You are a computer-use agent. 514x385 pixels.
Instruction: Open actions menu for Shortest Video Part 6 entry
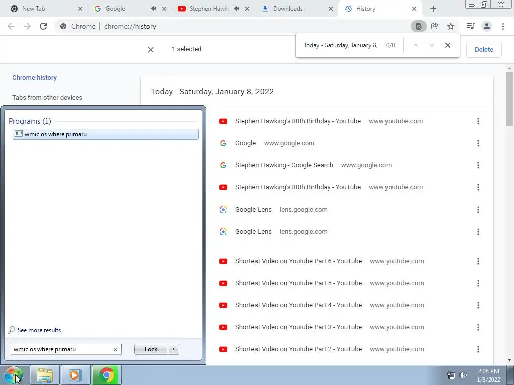point(478,261)
